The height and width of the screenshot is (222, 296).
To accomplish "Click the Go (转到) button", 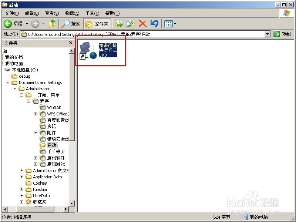I will (282, 34).
